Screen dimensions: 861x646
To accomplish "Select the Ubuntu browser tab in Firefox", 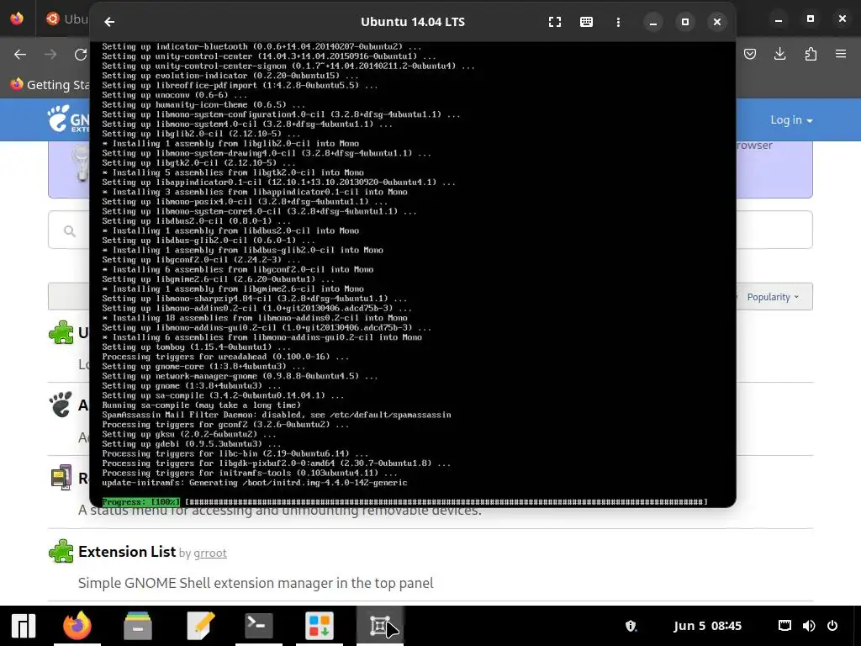I will (66, 19).
